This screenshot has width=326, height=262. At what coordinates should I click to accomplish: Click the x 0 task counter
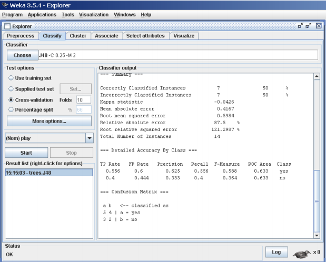point(317,252)
